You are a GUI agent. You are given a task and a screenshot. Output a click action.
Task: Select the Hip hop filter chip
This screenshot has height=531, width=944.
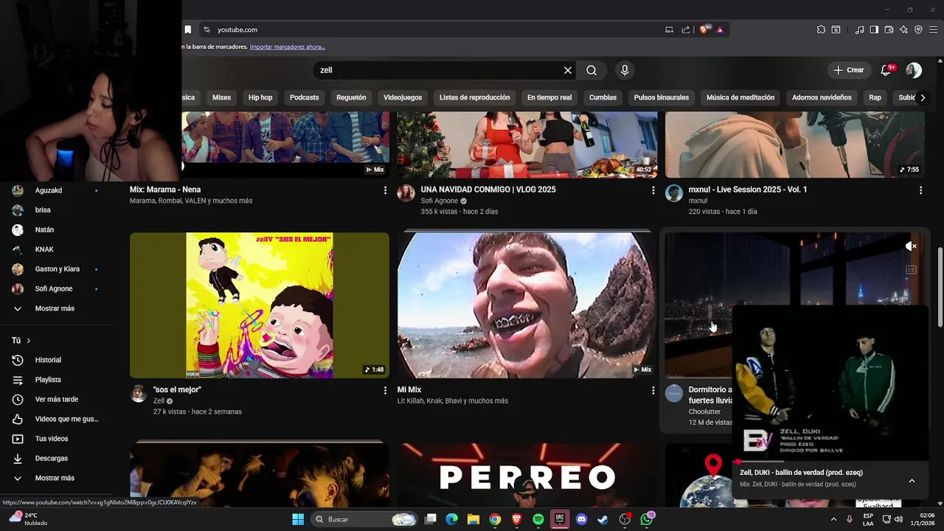[x=260, y=97]
